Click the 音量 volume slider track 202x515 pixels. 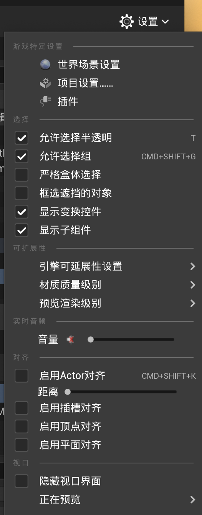point(131,339)
